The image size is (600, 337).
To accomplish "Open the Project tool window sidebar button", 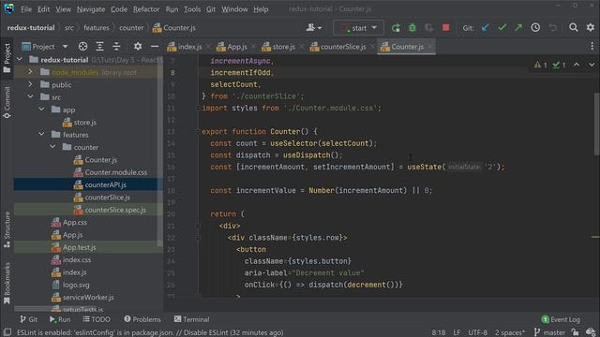I will point(7,57).
